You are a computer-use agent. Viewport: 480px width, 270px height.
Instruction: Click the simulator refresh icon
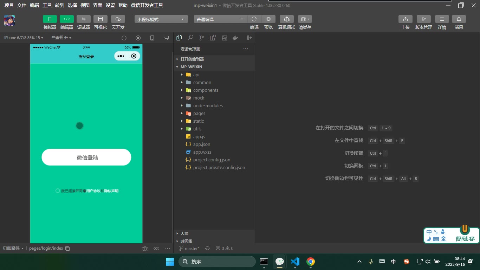click(x=124, y=38)
